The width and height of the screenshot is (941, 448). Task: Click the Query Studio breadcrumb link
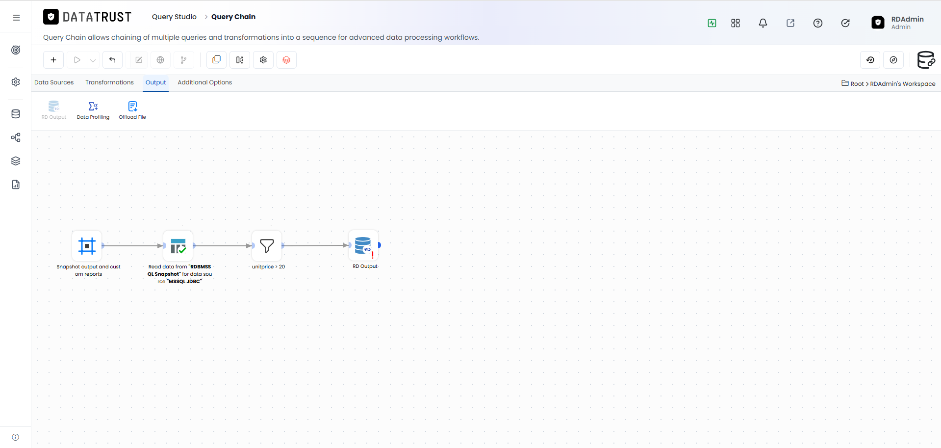[x=174, y=17]
